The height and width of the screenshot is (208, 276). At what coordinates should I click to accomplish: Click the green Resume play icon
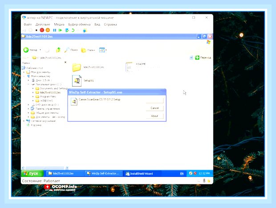tap(60, 30)
